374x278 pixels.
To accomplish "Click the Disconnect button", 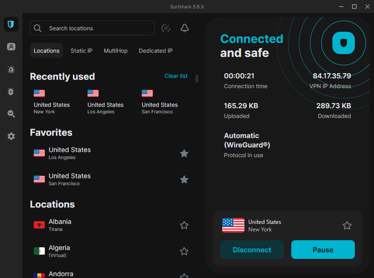I will (252, 250).
